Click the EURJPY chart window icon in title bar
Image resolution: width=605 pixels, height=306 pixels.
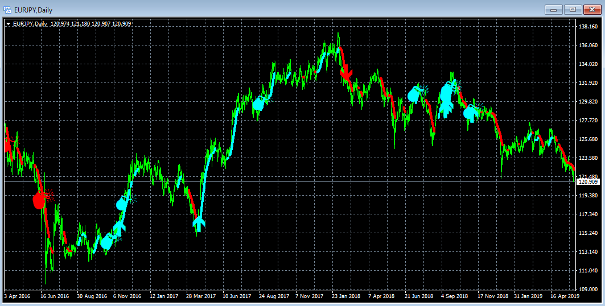tap(8, 10)
